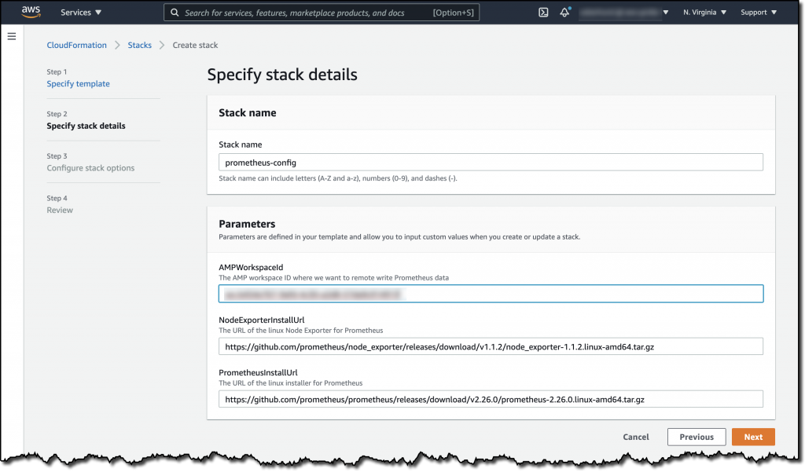
Task: Click the NodeExporterInstallUrl input field
Action: pos(490,346)
